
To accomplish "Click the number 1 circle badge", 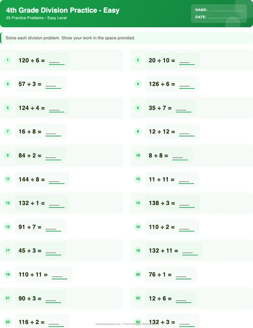I will coord(8,60).
